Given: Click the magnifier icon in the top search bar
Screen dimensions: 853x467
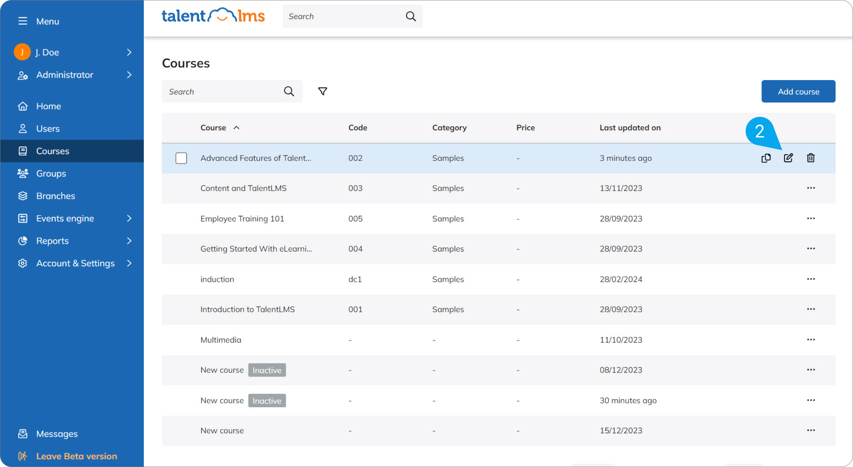Looking at the screenshot, I should tap(411, 16).
